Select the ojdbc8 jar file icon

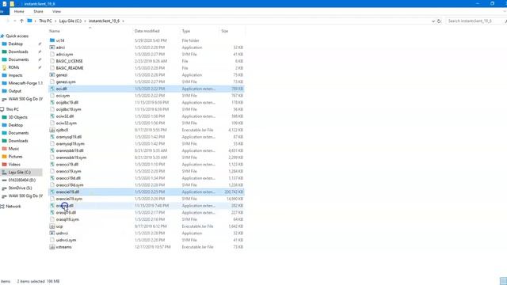pyautogui.click(x=52, y=130)
